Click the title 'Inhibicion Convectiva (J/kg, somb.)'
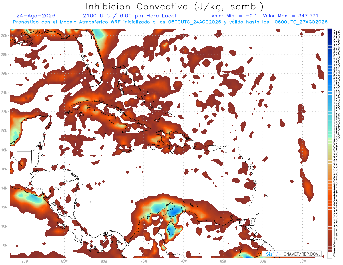The height and width of the screenshot is (265, 343). 174,7
